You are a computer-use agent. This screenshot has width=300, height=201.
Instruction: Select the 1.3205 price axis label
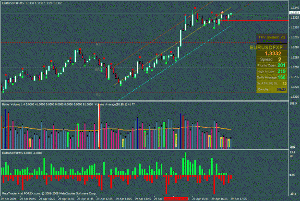(x=294, y=97)
